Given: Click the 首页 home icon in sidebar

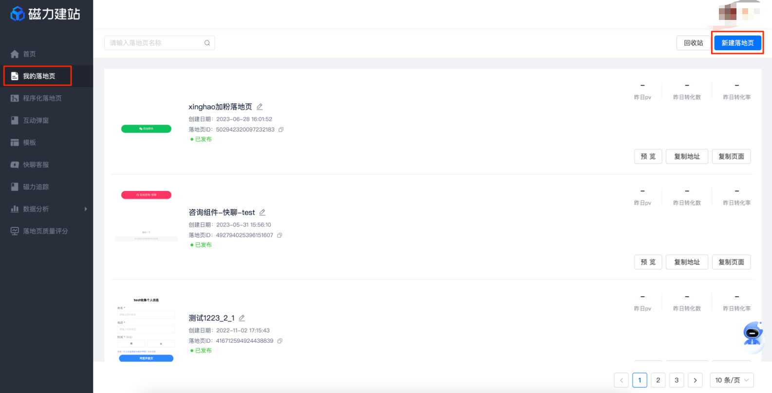Looking at the screenshot, I should coord(15,54).
